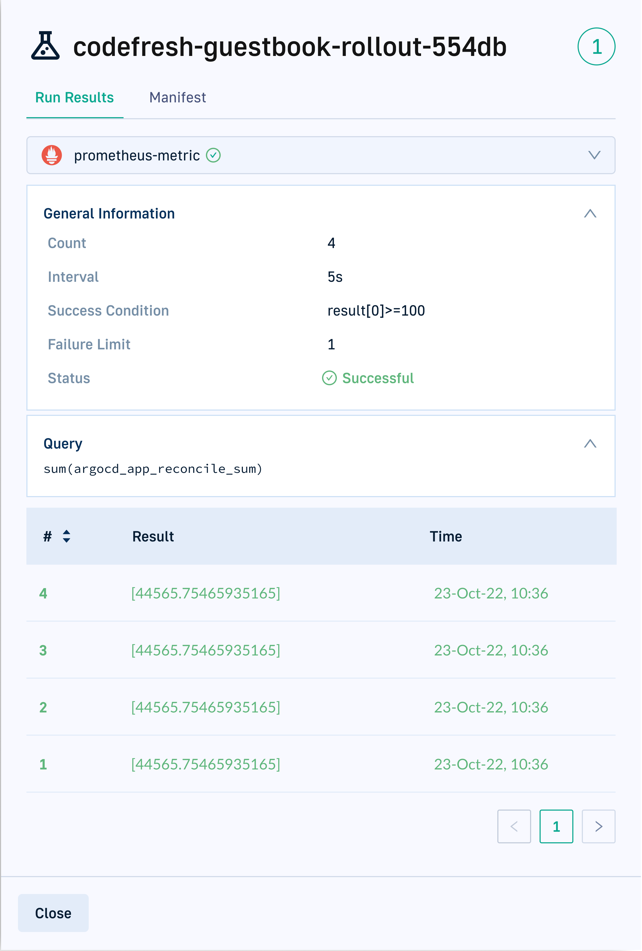Select the Run Results tab
Viewport: 642px width, 951px height.
click(74, 97)
